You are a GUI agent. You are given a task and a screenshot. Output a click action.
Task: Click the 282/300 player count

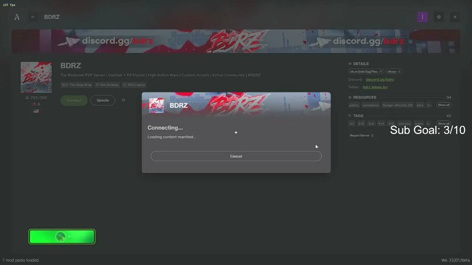pyautogui.click(x=36, y=98)
